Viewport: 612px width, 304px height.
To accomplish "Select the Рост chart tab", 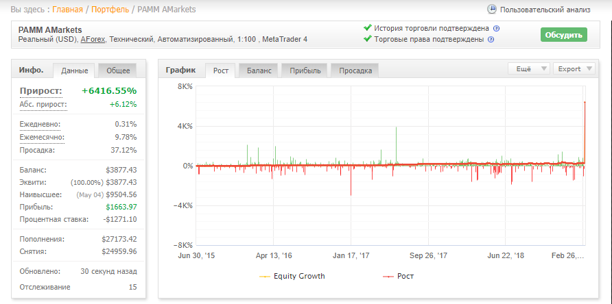I will 222,71.
